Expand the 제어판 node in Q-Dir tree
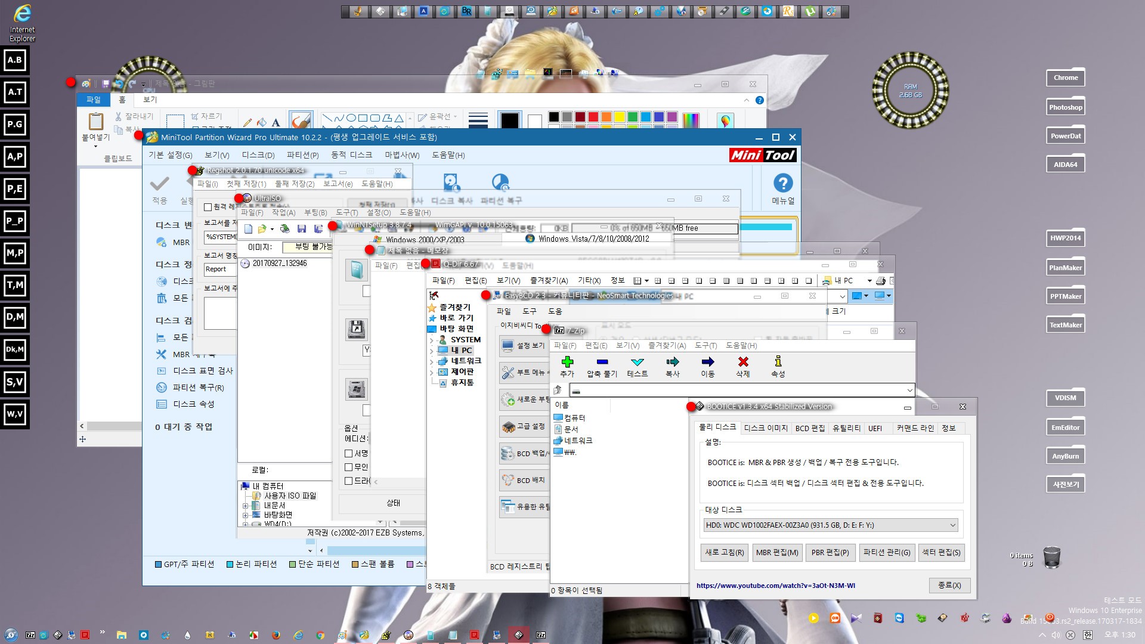1145x644 pixels. [432, 372]
